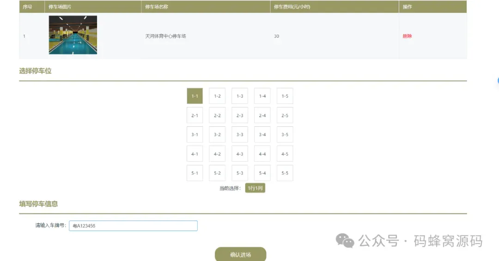Click the 填写停车信息 section heading
The image size is (499, 261).
click(x=38, y=204)
